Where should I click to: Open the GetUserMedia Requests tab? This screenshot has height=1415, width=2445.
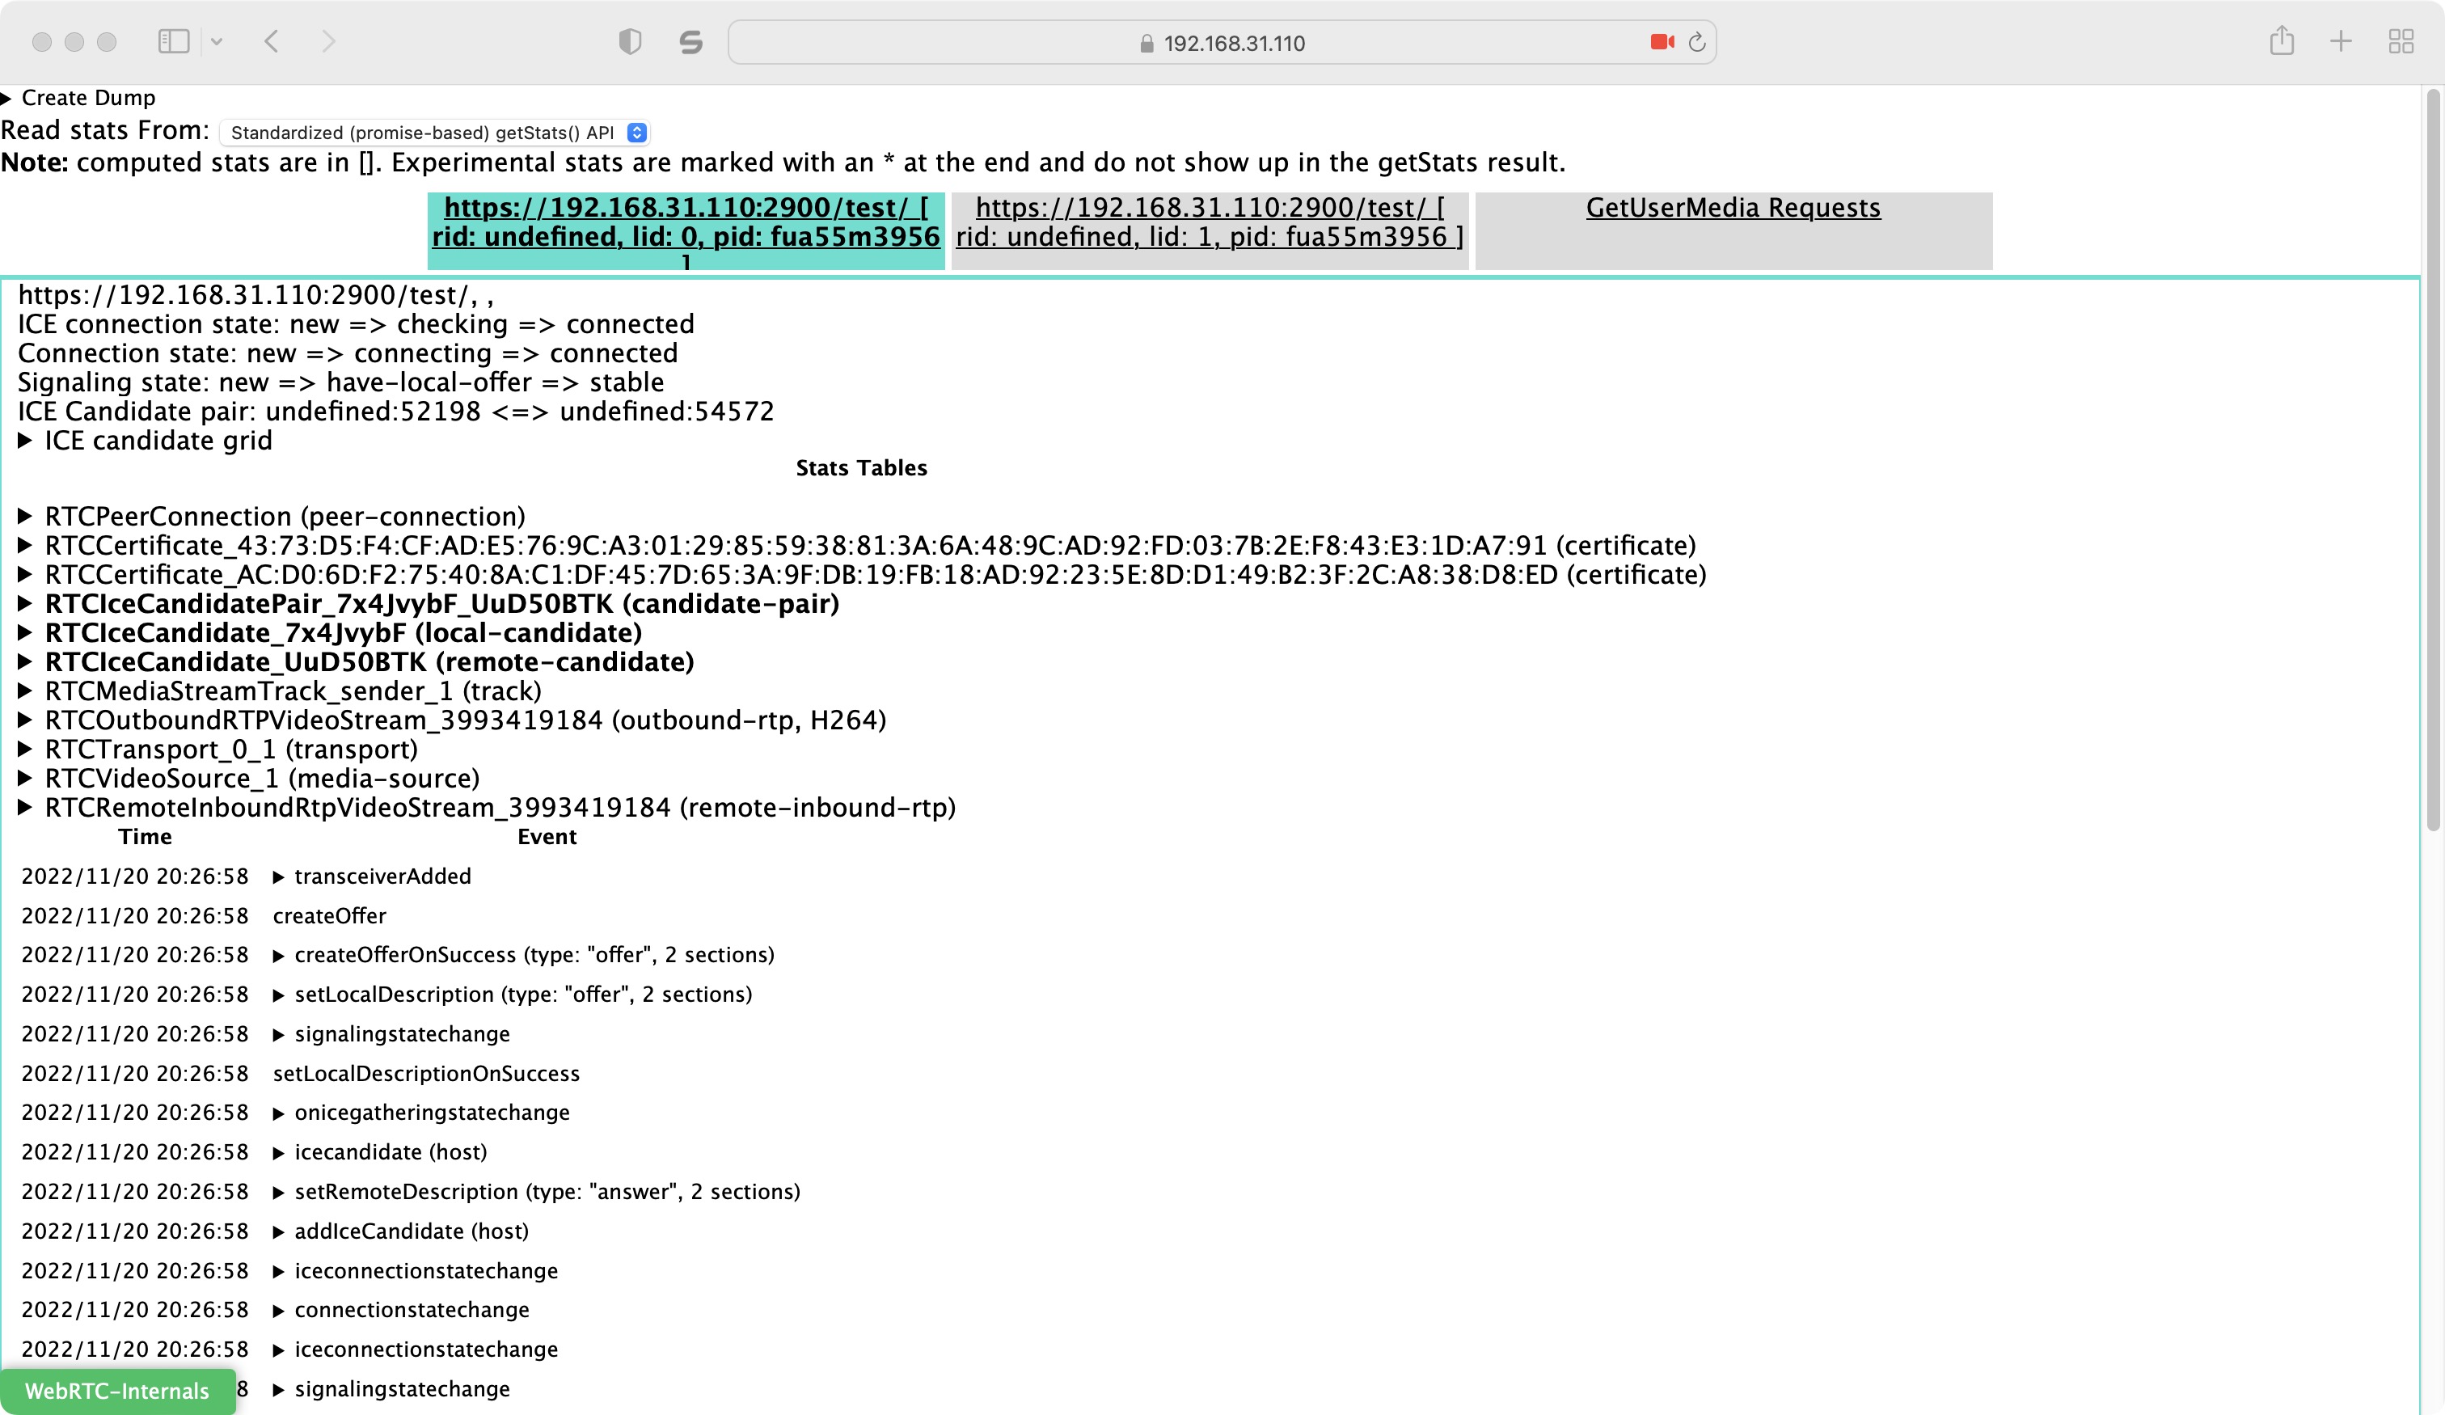(x=1733, y=208)
